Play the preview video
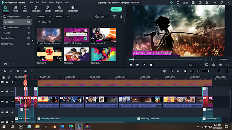Viewport: 232px width, 130px height. pyautogui.click(x=144, y=65)
